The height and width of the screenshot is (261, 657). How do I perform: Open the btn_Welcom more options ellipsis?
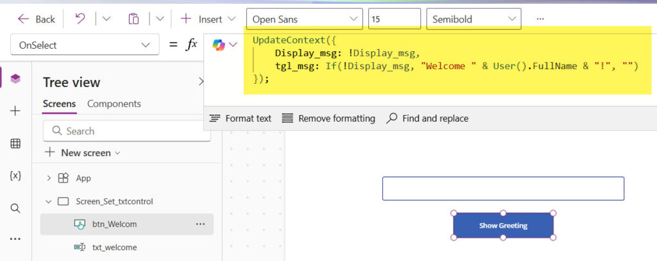point(201,225)
